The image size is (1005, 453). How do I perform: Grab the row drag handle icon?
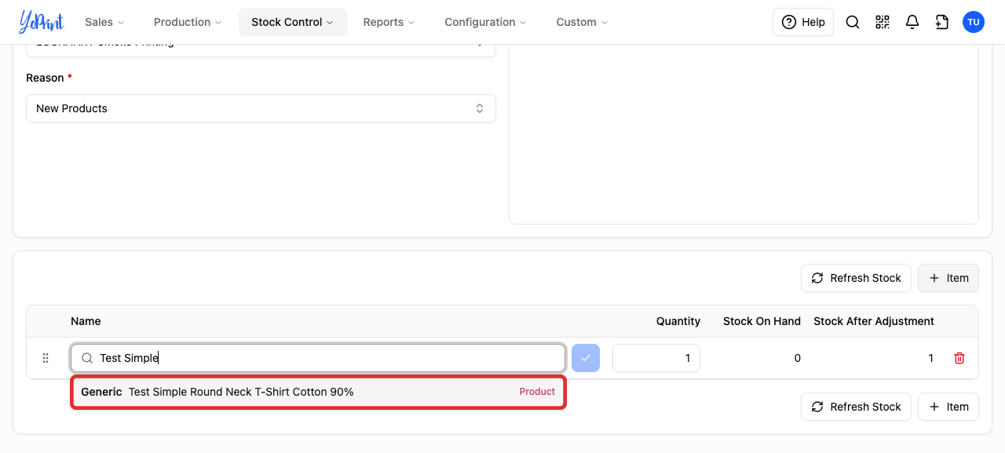pos(46,358)
